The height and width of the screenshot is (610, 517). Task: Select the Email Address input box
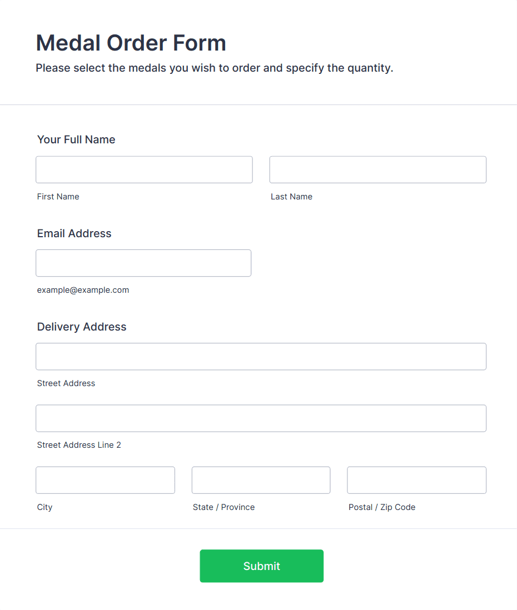point(143,263)
